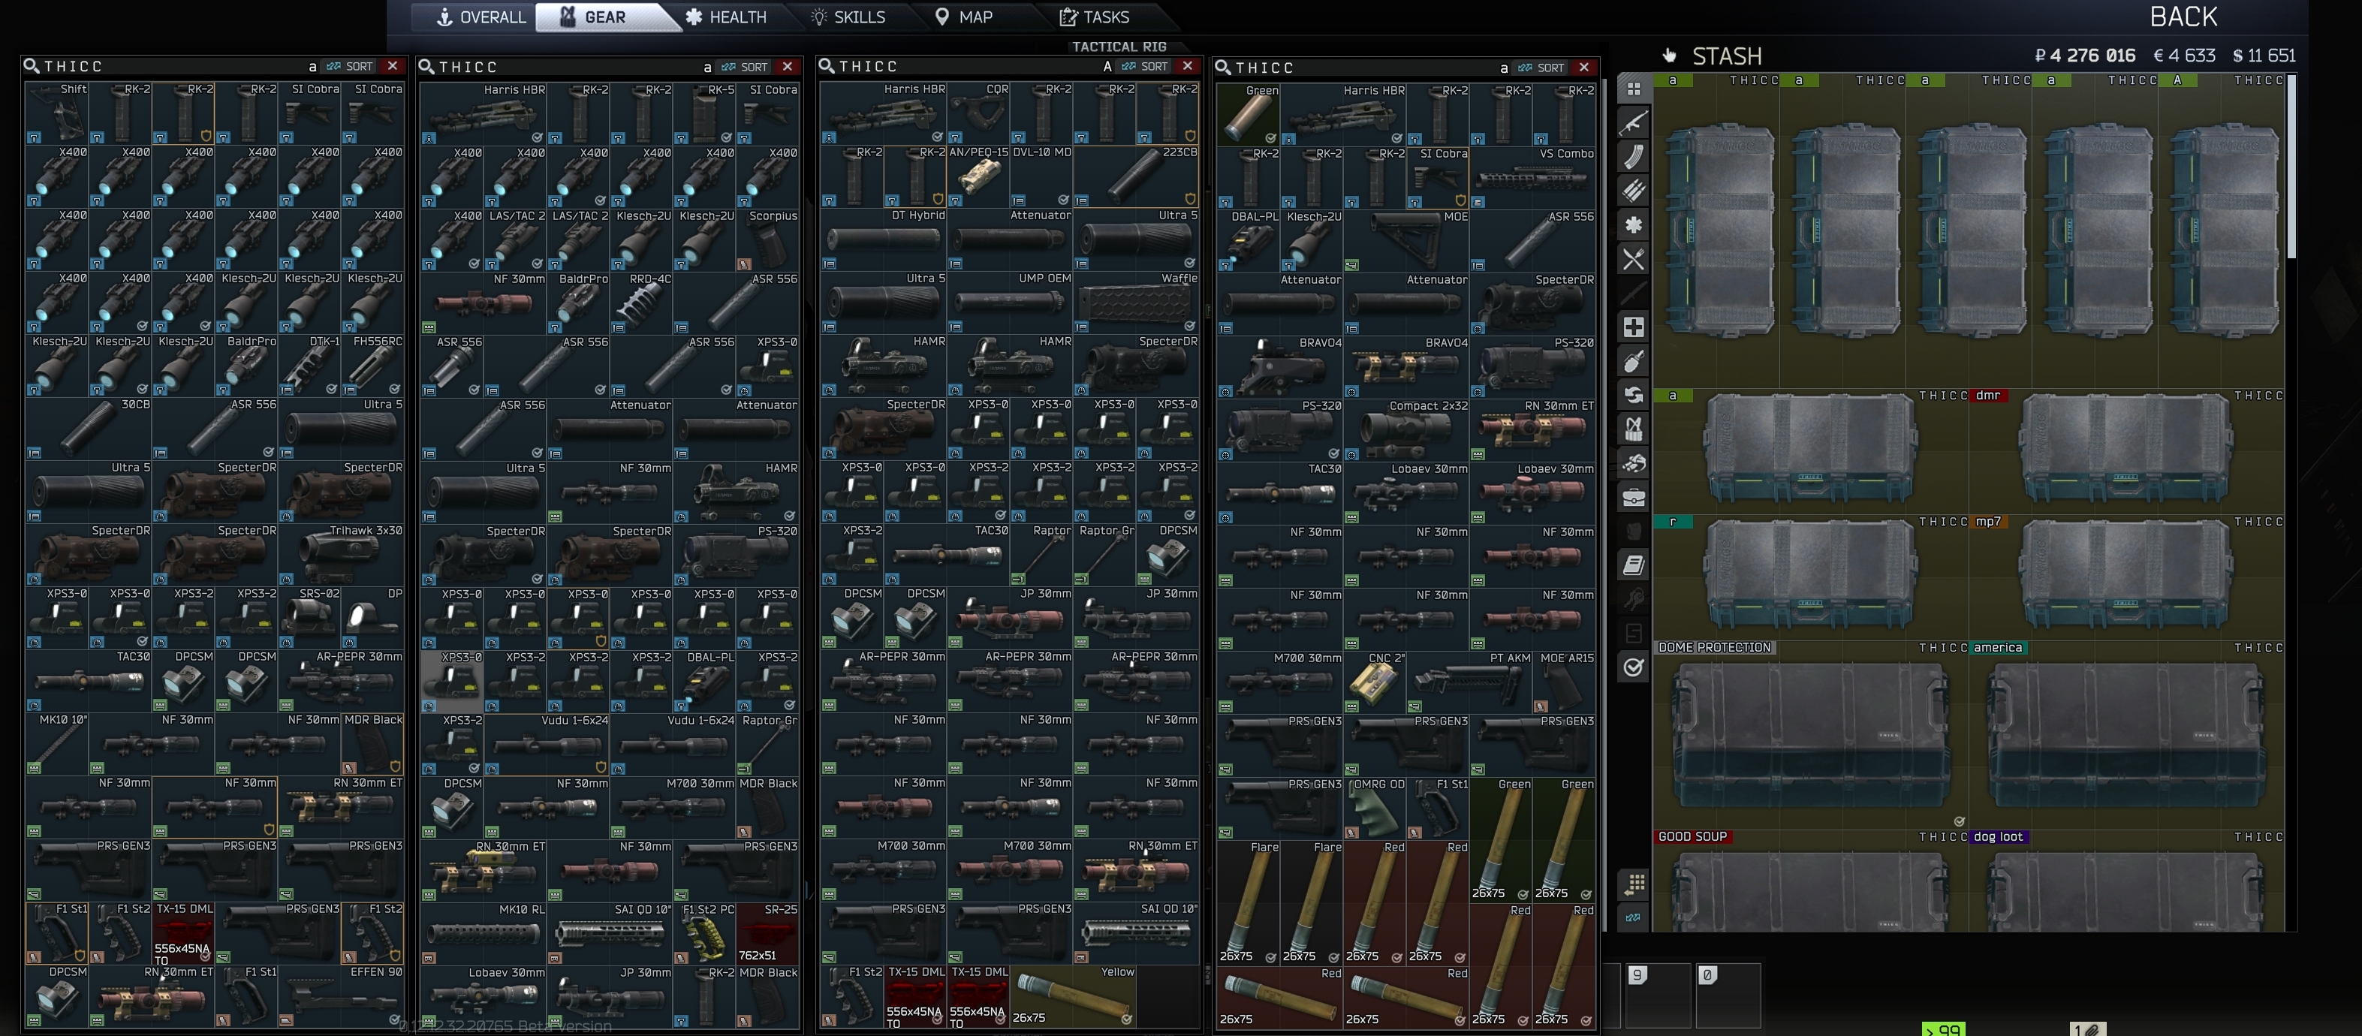Click the stash vertical scrollbar
This screenshot has height=1036, width=2362.
(x=2291, y=165)
